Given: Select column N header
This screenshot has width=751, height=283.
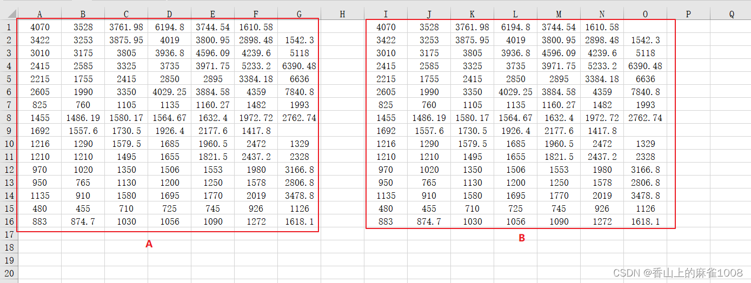Looking at the screenshot, I should [x=602, y=14].
